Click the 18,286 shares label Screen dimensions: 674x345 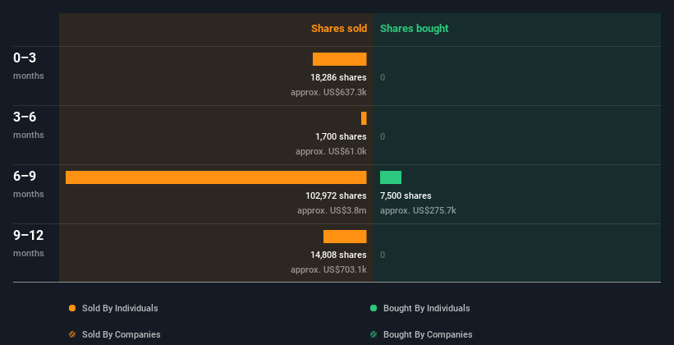point(339,77)
